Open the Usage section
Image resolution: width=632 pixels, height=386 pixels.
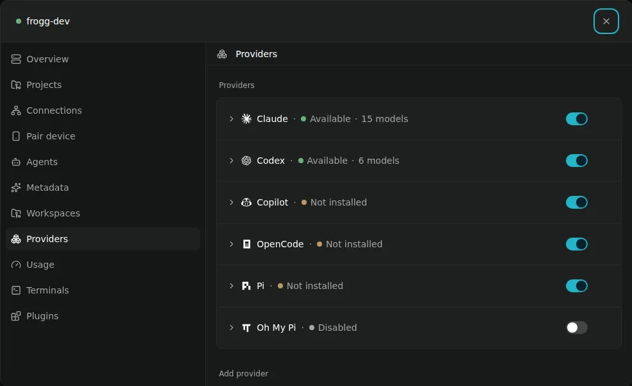point(103,265)
